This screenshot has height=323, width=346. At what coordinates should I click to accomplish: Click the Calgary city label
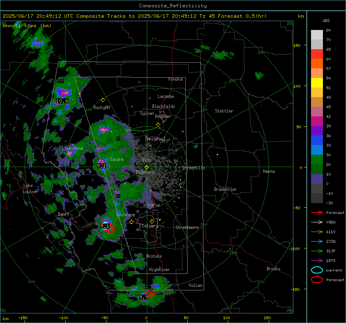coord(150,226)
